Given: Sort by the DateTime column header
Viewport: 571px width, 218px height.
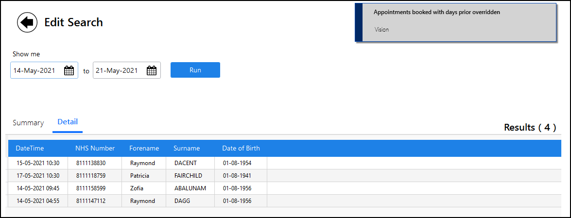Looking at the screenshot, I should click(x=30, y=148).
